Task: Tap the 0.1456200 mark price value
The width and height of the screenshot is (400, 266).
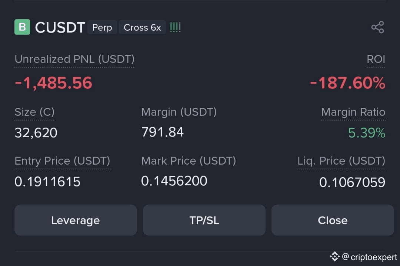Action: pyautogui.click(x=174, y=181)
